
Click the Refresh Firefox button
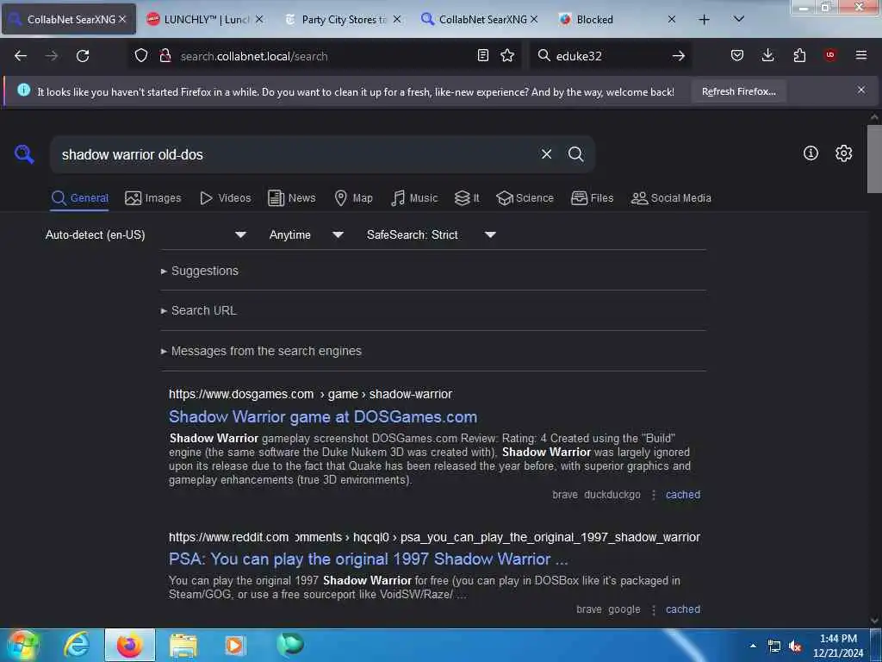pyautogui.click(x=738, y=91)
